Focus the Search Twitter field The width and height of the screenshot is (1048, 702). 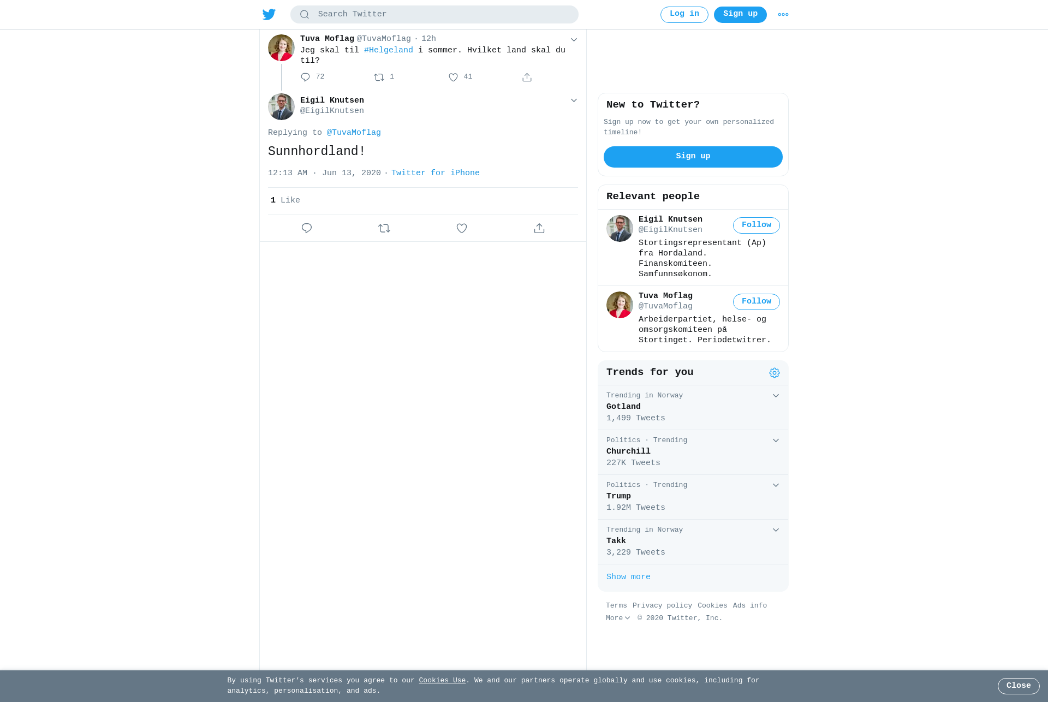click(x=434, y=15)
